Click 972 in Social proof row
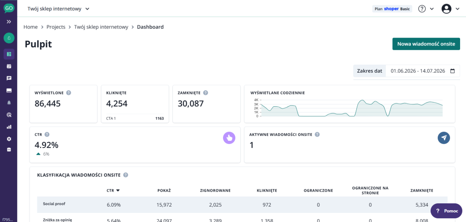 point(267,205)
